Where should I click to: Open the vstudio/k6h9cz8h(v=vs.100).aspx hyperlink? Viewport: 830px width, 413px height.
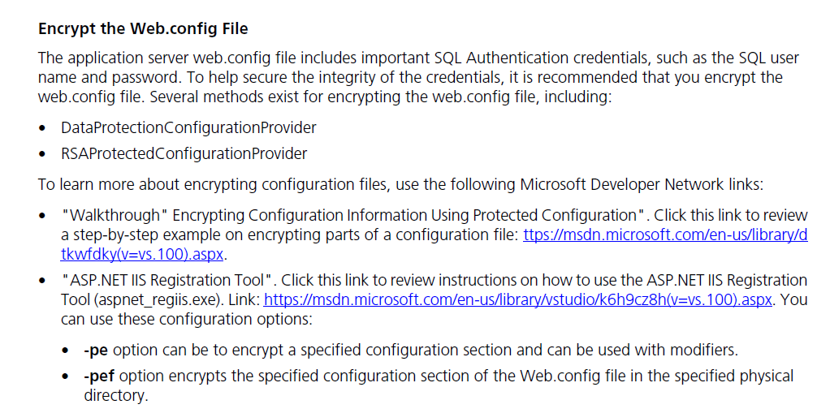[517, 300]
